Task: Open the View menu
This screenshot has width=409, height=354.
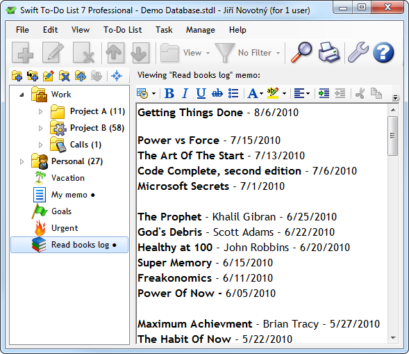Action: click(81, 30)
